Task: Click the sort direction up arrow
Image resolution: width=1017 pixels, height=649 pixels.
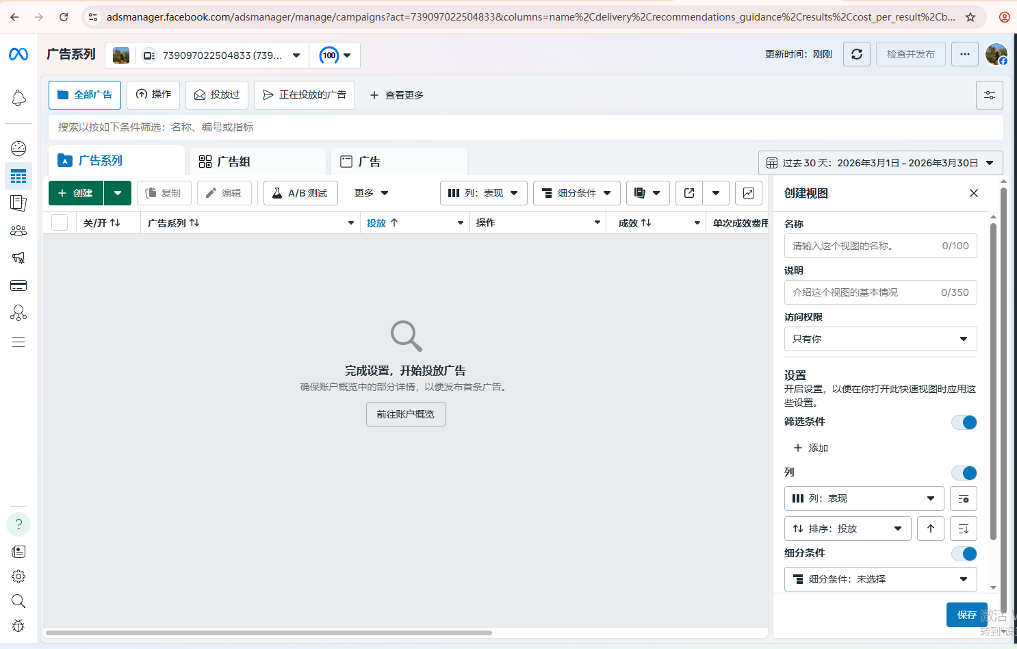Action: (x=930, y=529)
